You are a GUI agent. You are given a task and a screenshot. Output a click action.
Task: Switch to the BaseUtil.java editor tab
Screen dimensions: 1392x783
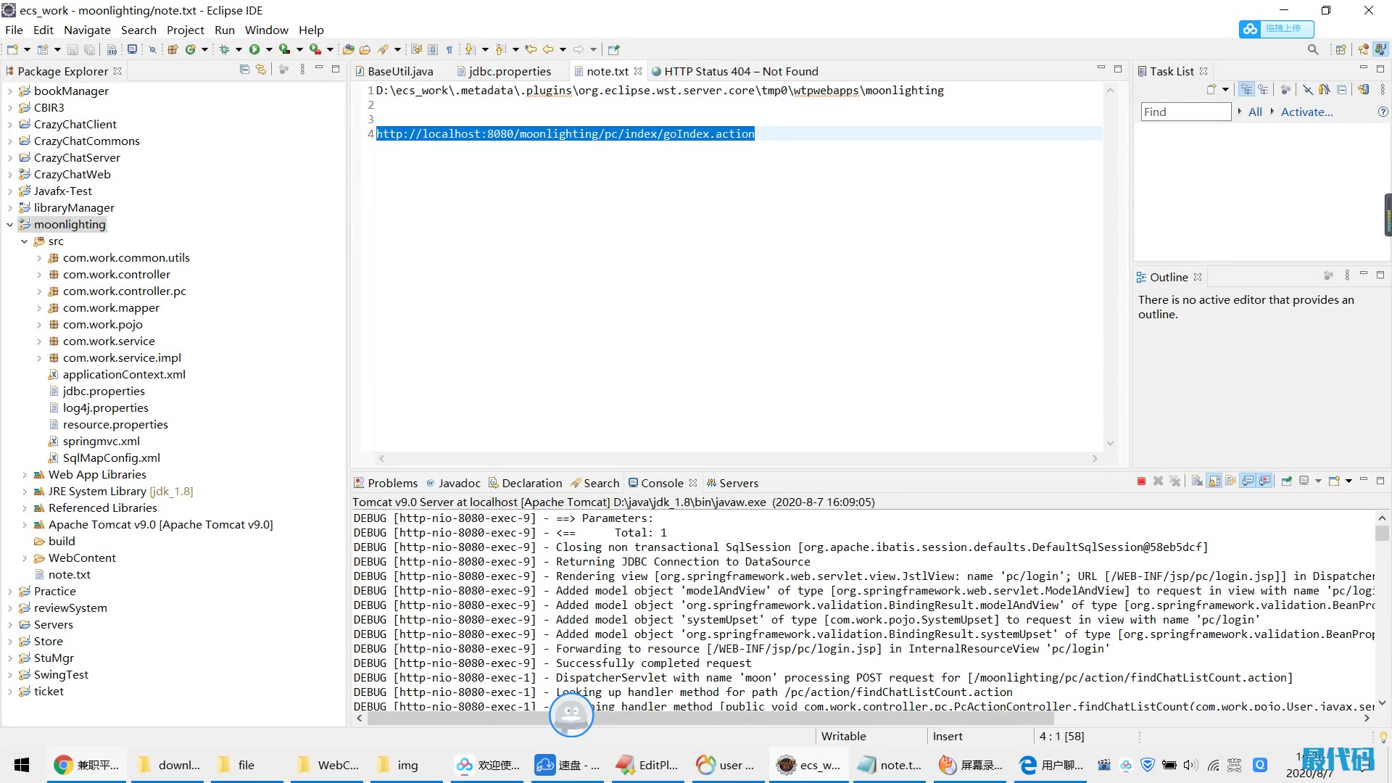pyautogui.click(x=394, y=71)
